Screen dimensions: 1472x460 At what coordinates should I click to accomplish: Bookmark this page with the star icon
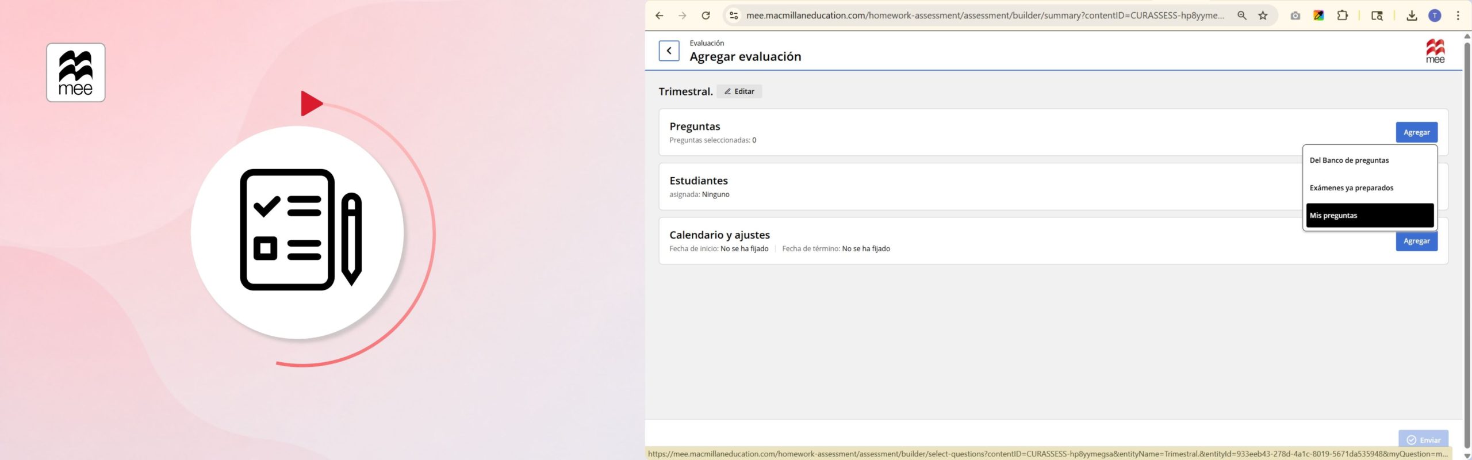click(x=1263, y=16)
